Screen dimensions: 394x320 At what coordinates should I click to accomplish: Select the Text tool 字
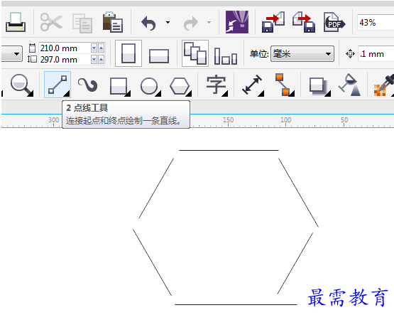(x=217, y=85)
